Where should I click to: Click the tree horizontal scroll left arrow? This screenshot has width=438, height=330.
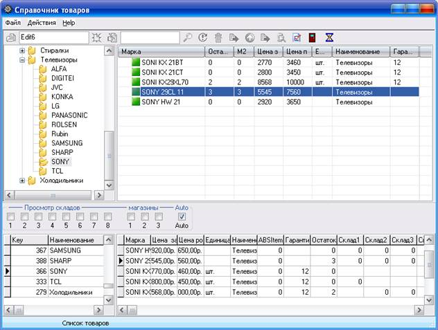click(9, 195)
